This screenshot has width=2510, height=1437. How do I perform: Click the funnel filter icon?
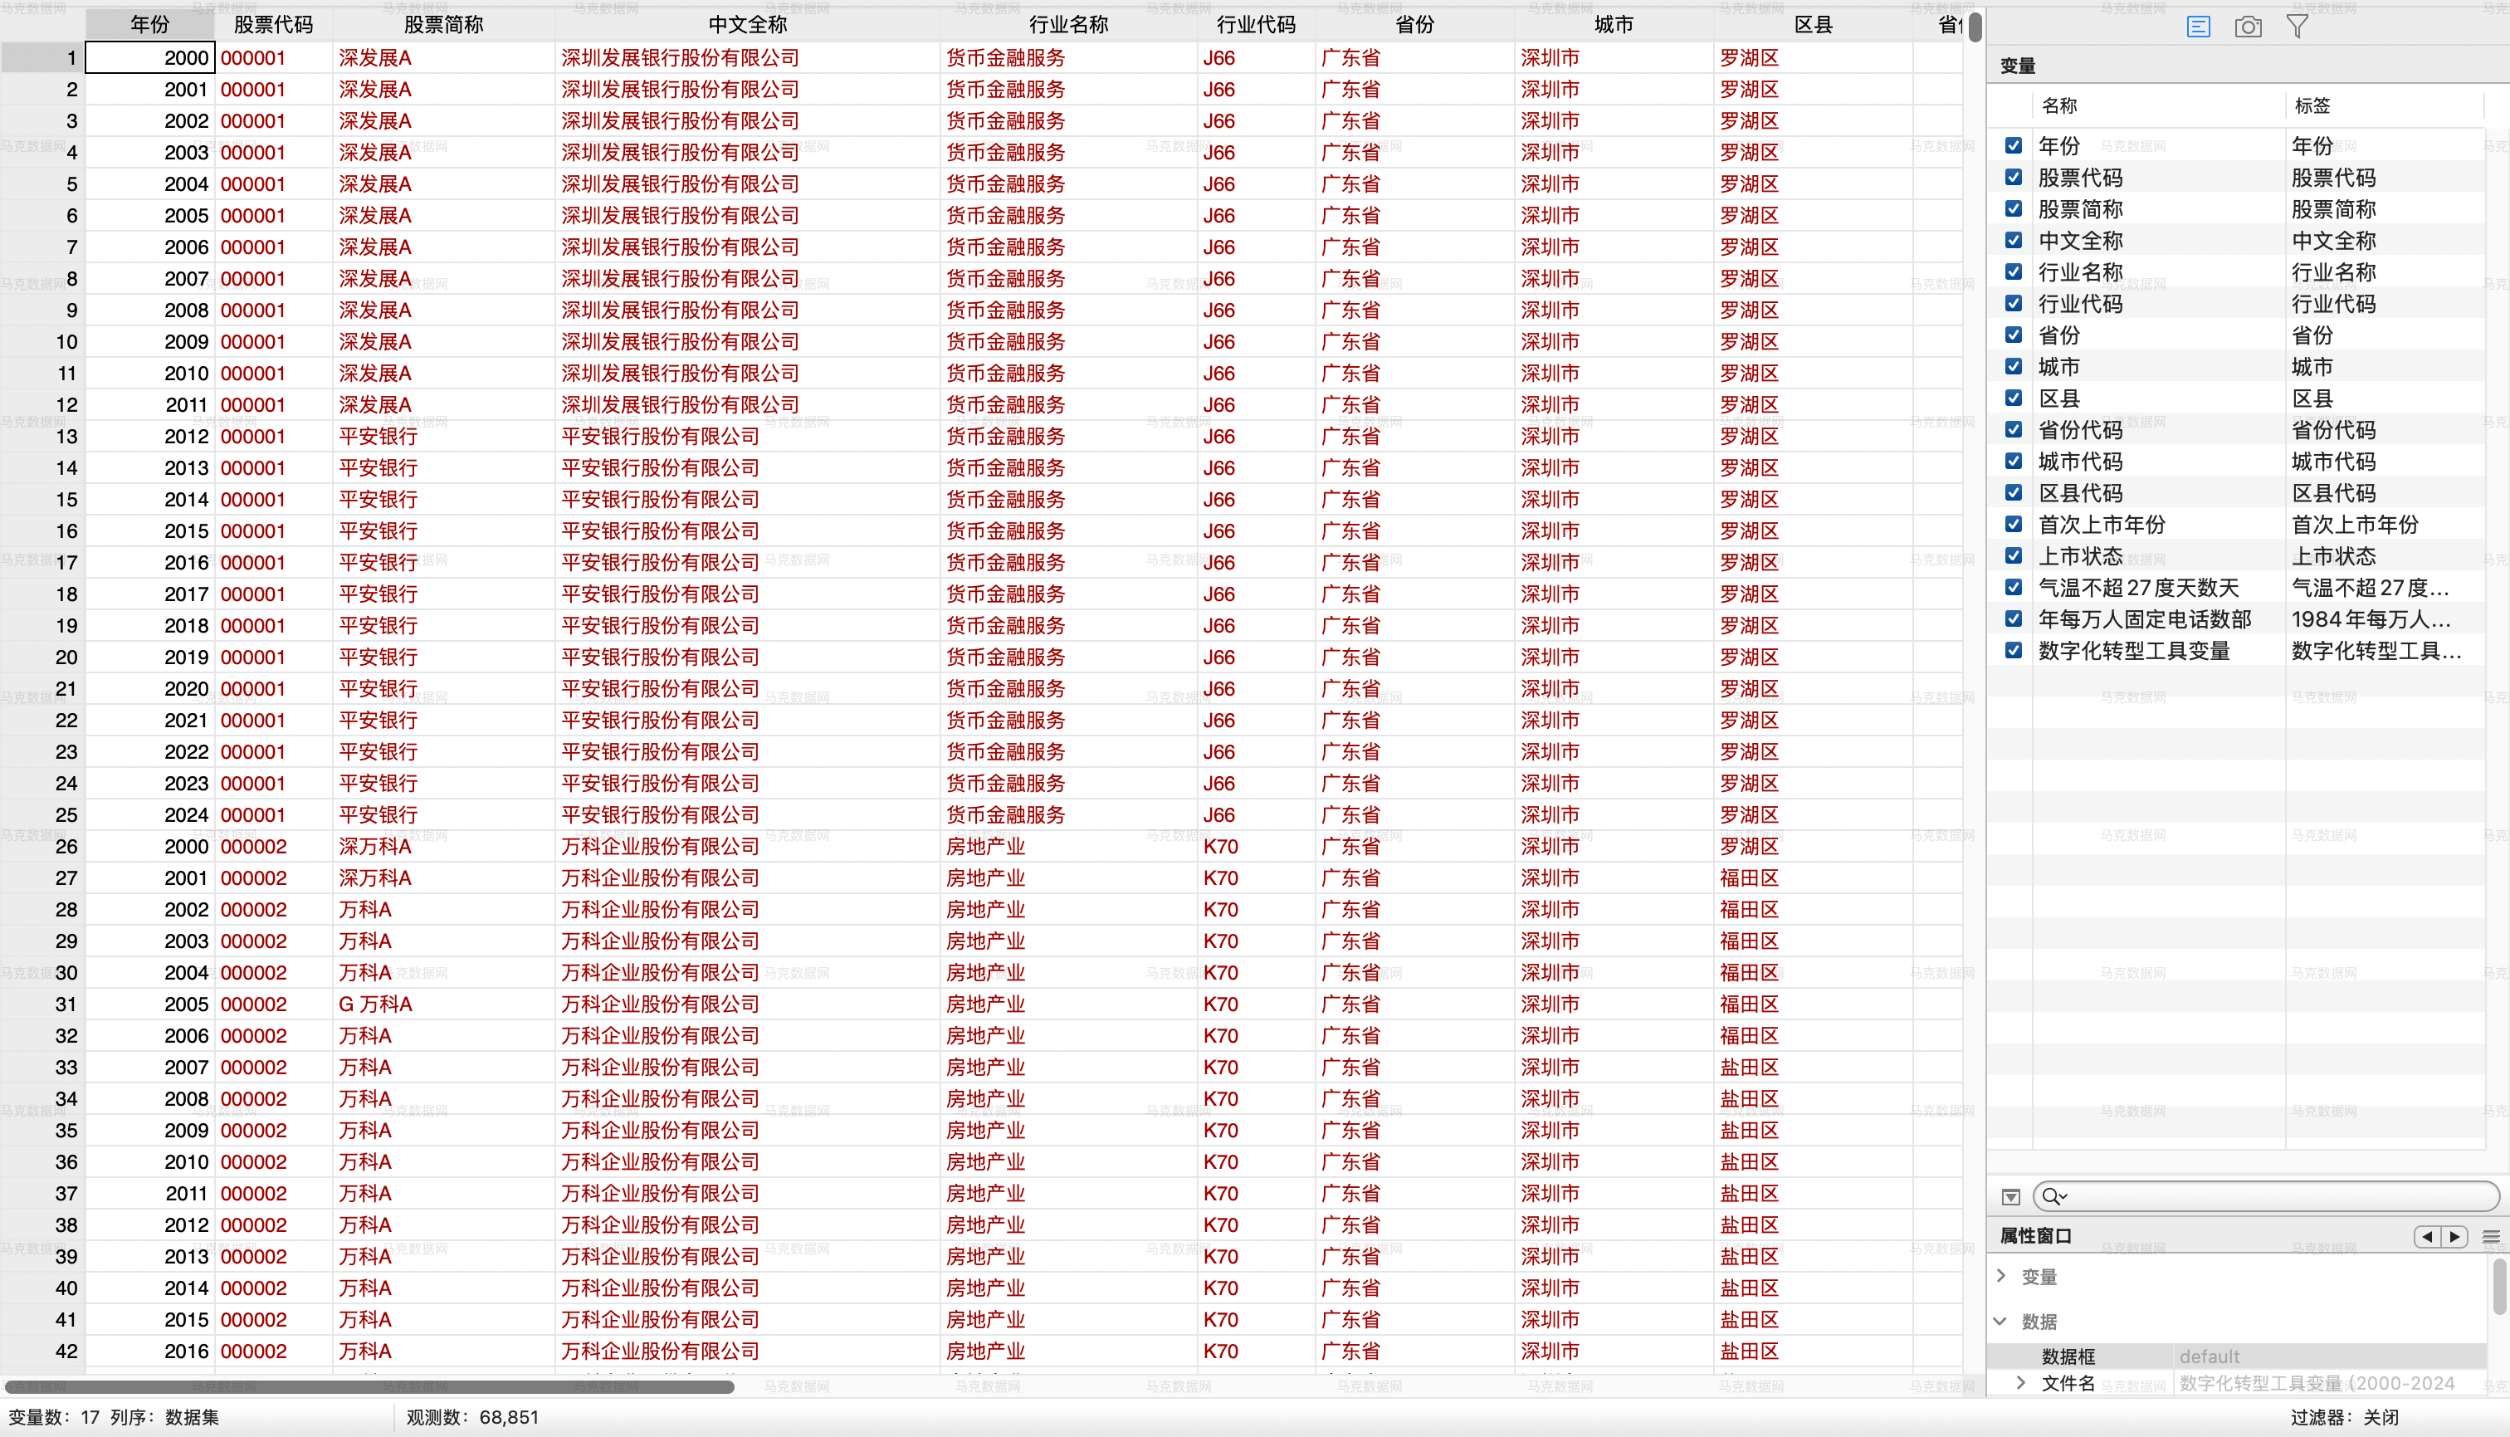2297,27
